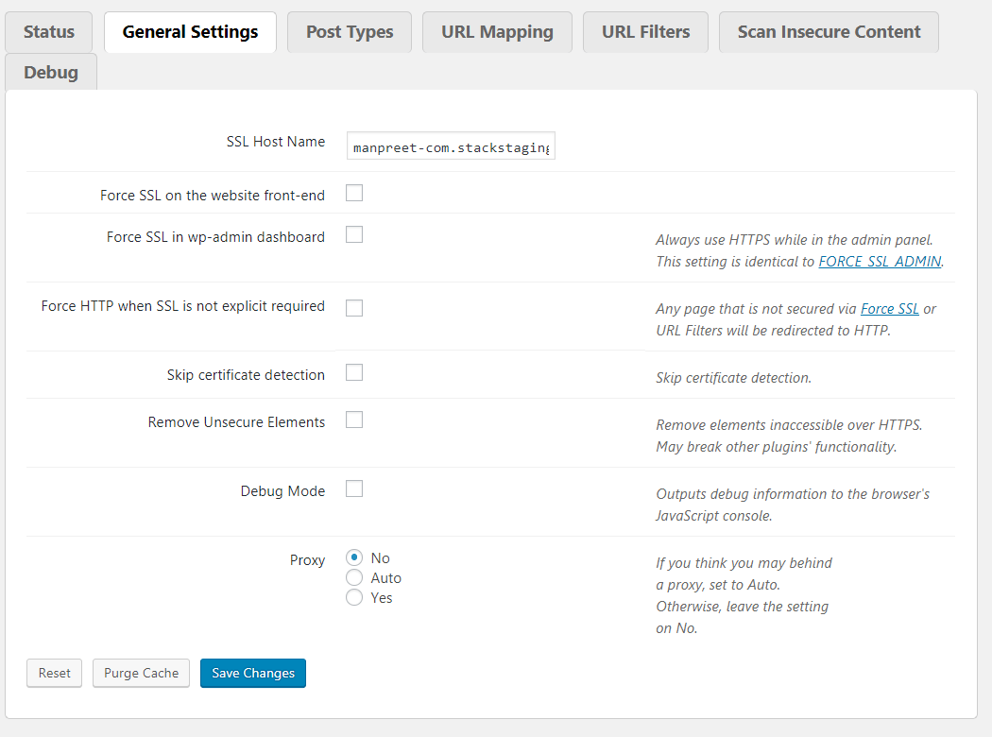The width and height of the screenshot is (992, 737).
Task: Switch to the Post Types tab
Action: [350, 32]
